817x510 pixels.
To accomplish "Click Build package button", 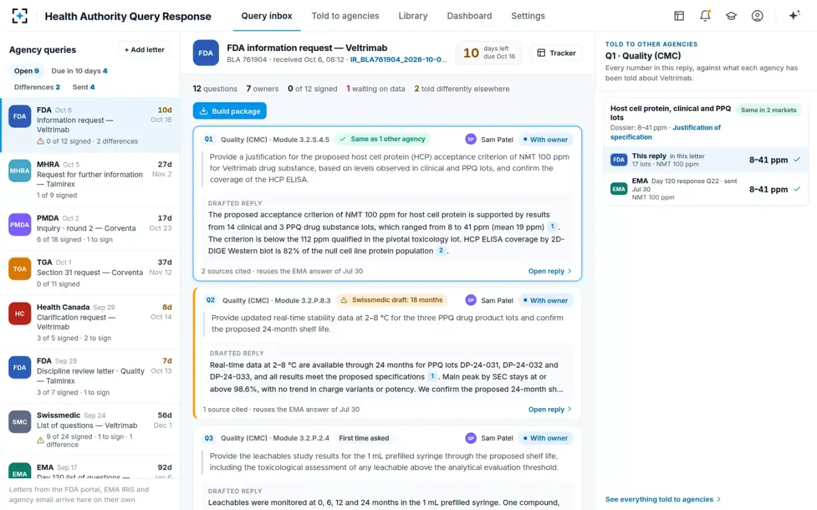I will point(230,111).
